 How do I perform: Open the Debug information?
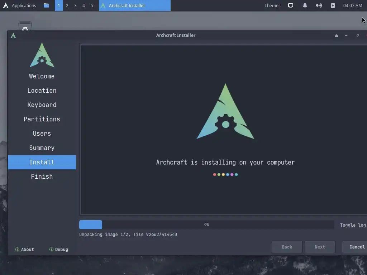(59, 250)
